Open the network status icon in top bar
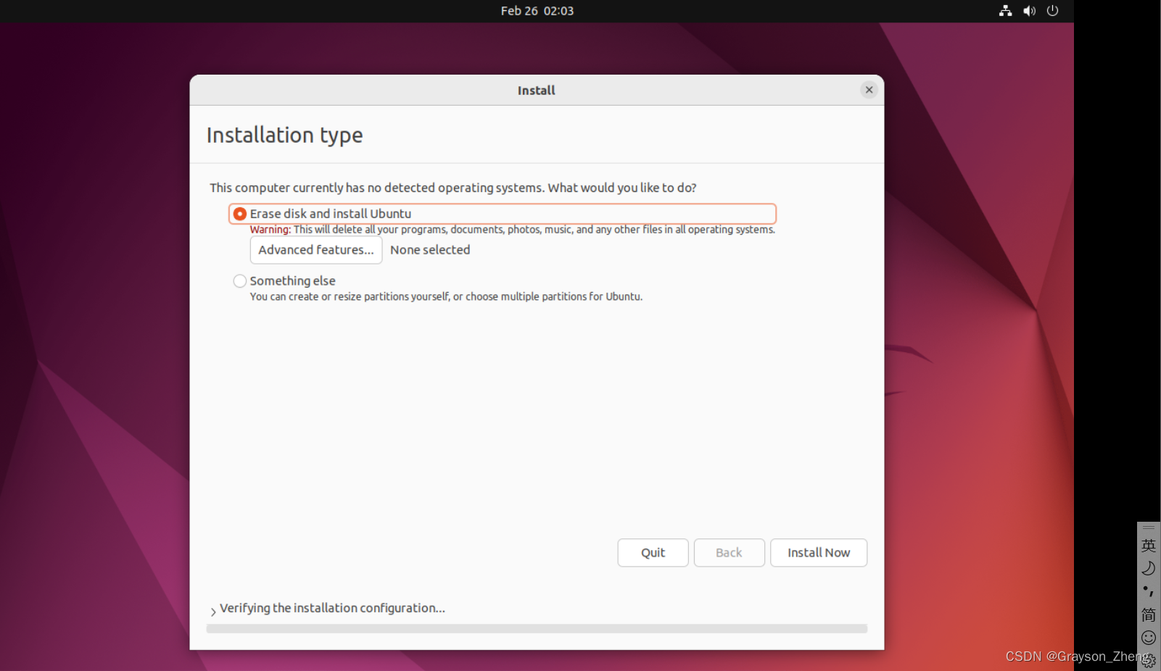Image resolution: width=1161 pixels, height=671 pixels. tap(1005, 11)
